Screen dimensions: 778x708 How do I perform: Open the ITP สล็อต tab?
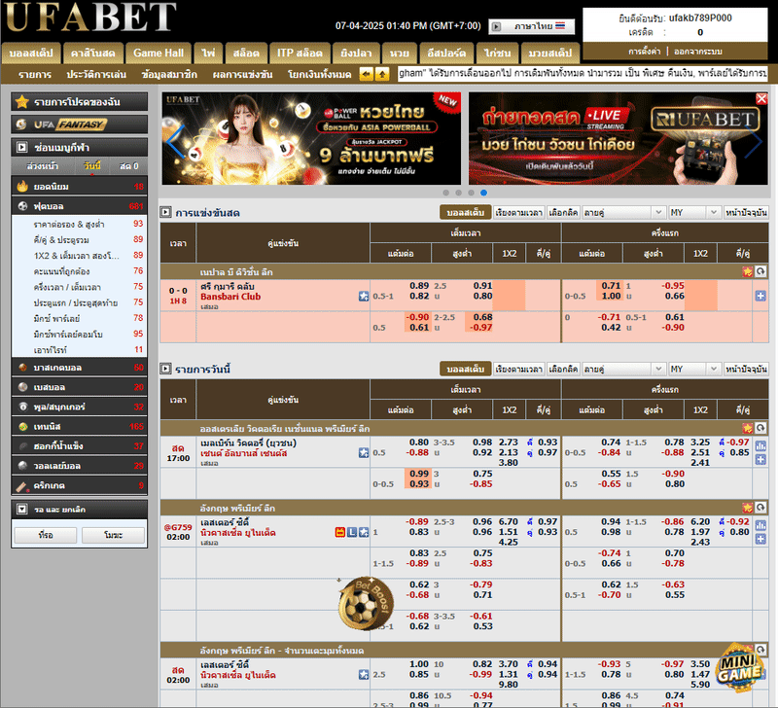click(x=300, y=53)
